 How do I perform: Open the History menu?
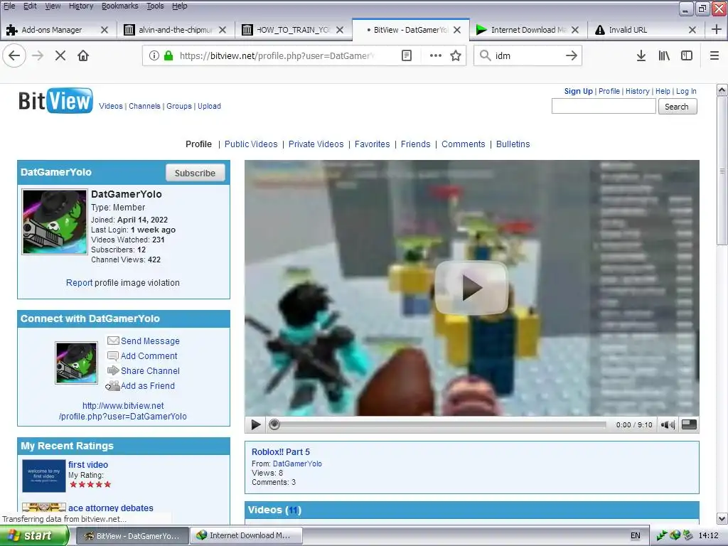81,6
